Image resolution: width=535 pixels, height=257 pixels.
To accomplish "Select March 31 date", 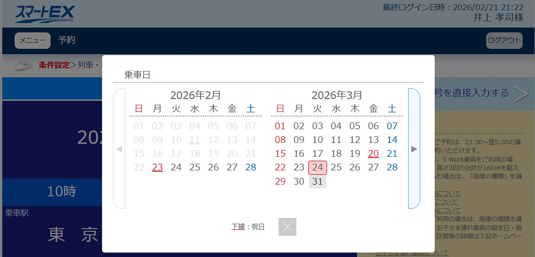I will click(318, 181).
